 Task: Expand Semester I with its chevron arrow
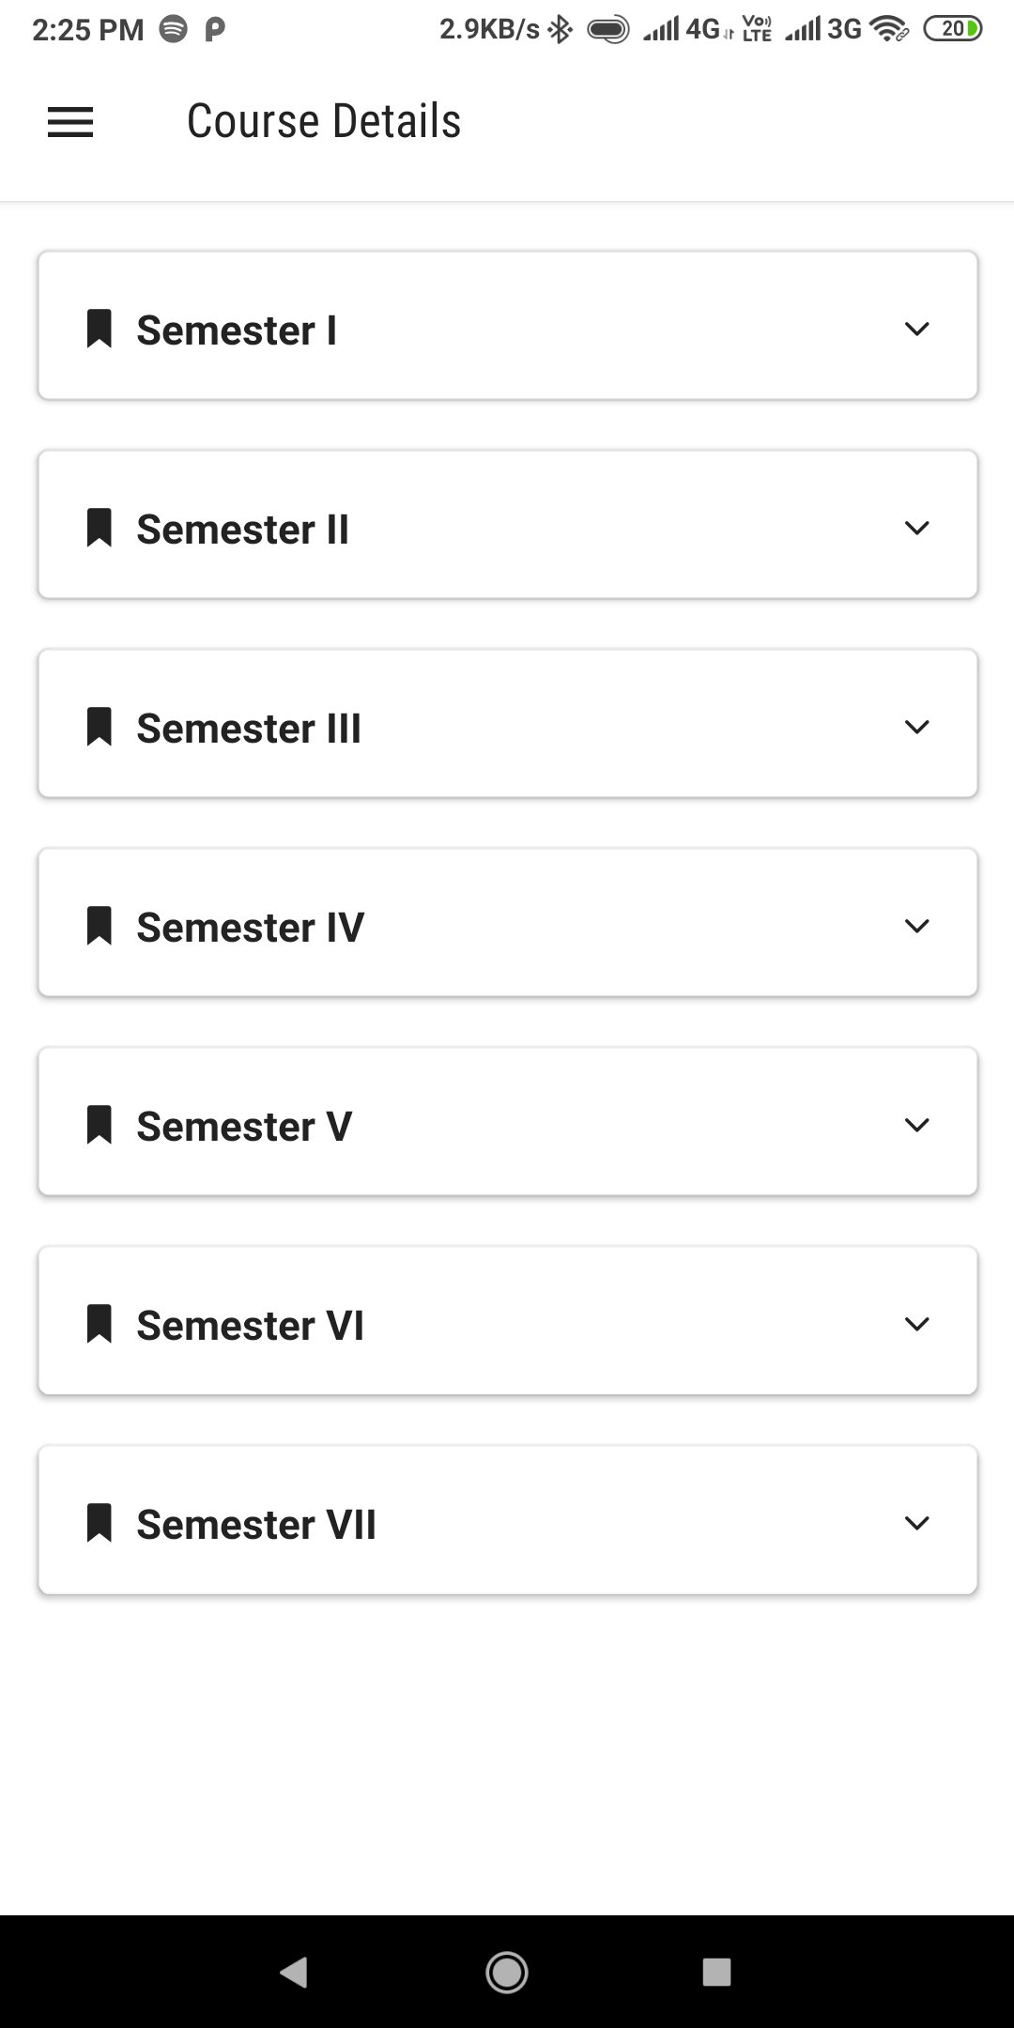916,329
